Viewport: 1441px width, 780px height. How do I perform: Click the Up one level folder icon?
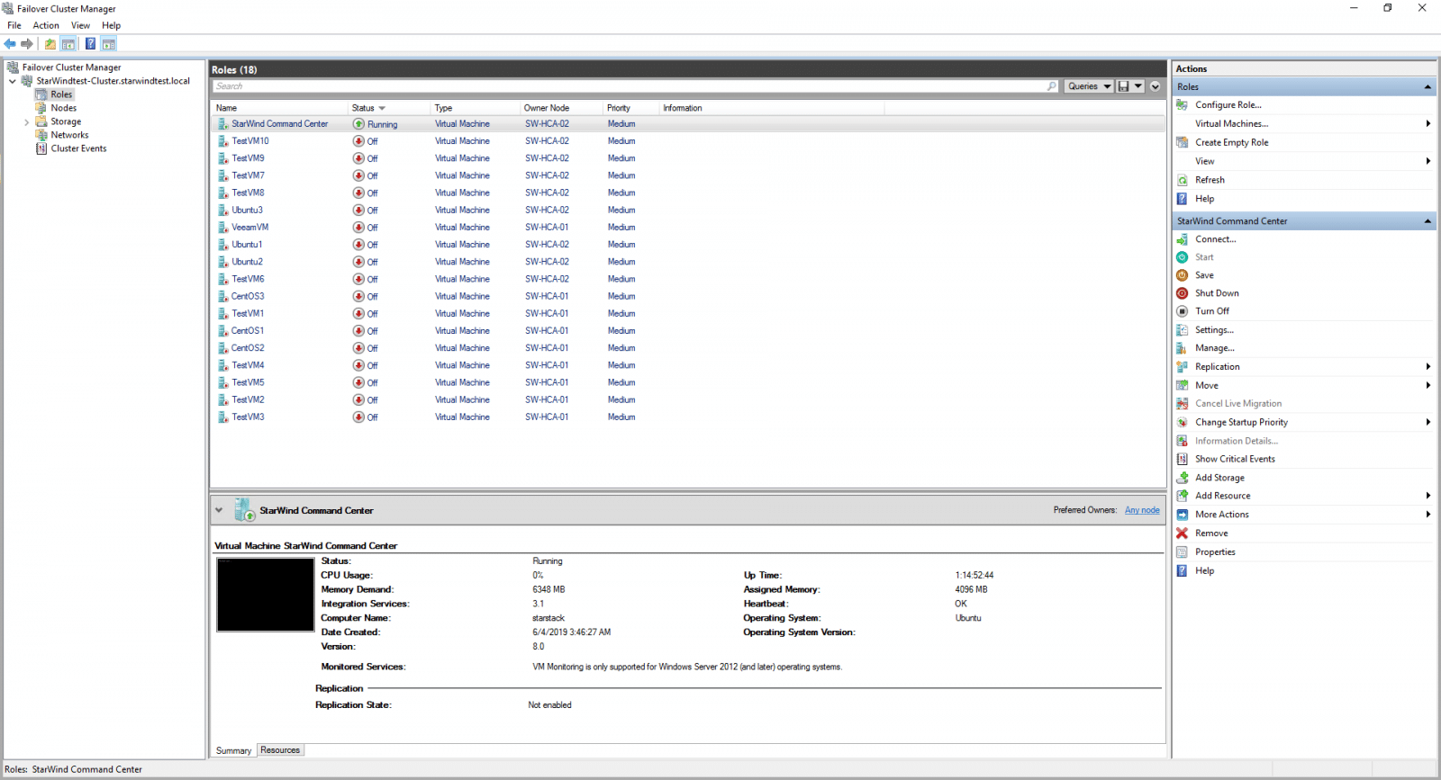tap(50, 43)
